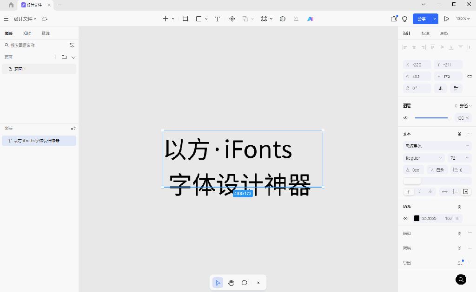The image size is (476, 292).
Task: Select the Text tool in the toolbar
Action: [x=217, y=19]
